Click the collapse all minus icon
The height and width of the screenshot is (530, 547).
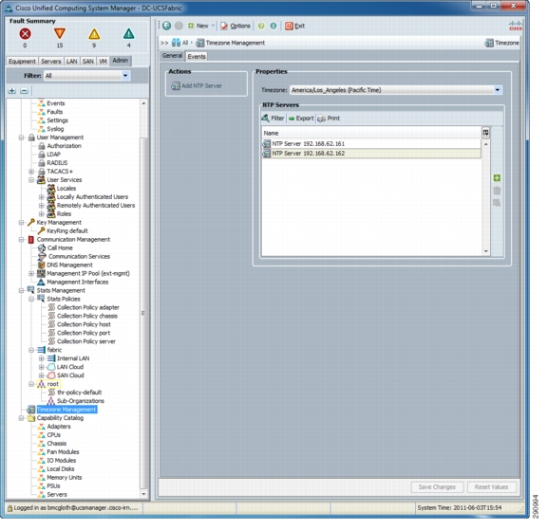[24, 91]
